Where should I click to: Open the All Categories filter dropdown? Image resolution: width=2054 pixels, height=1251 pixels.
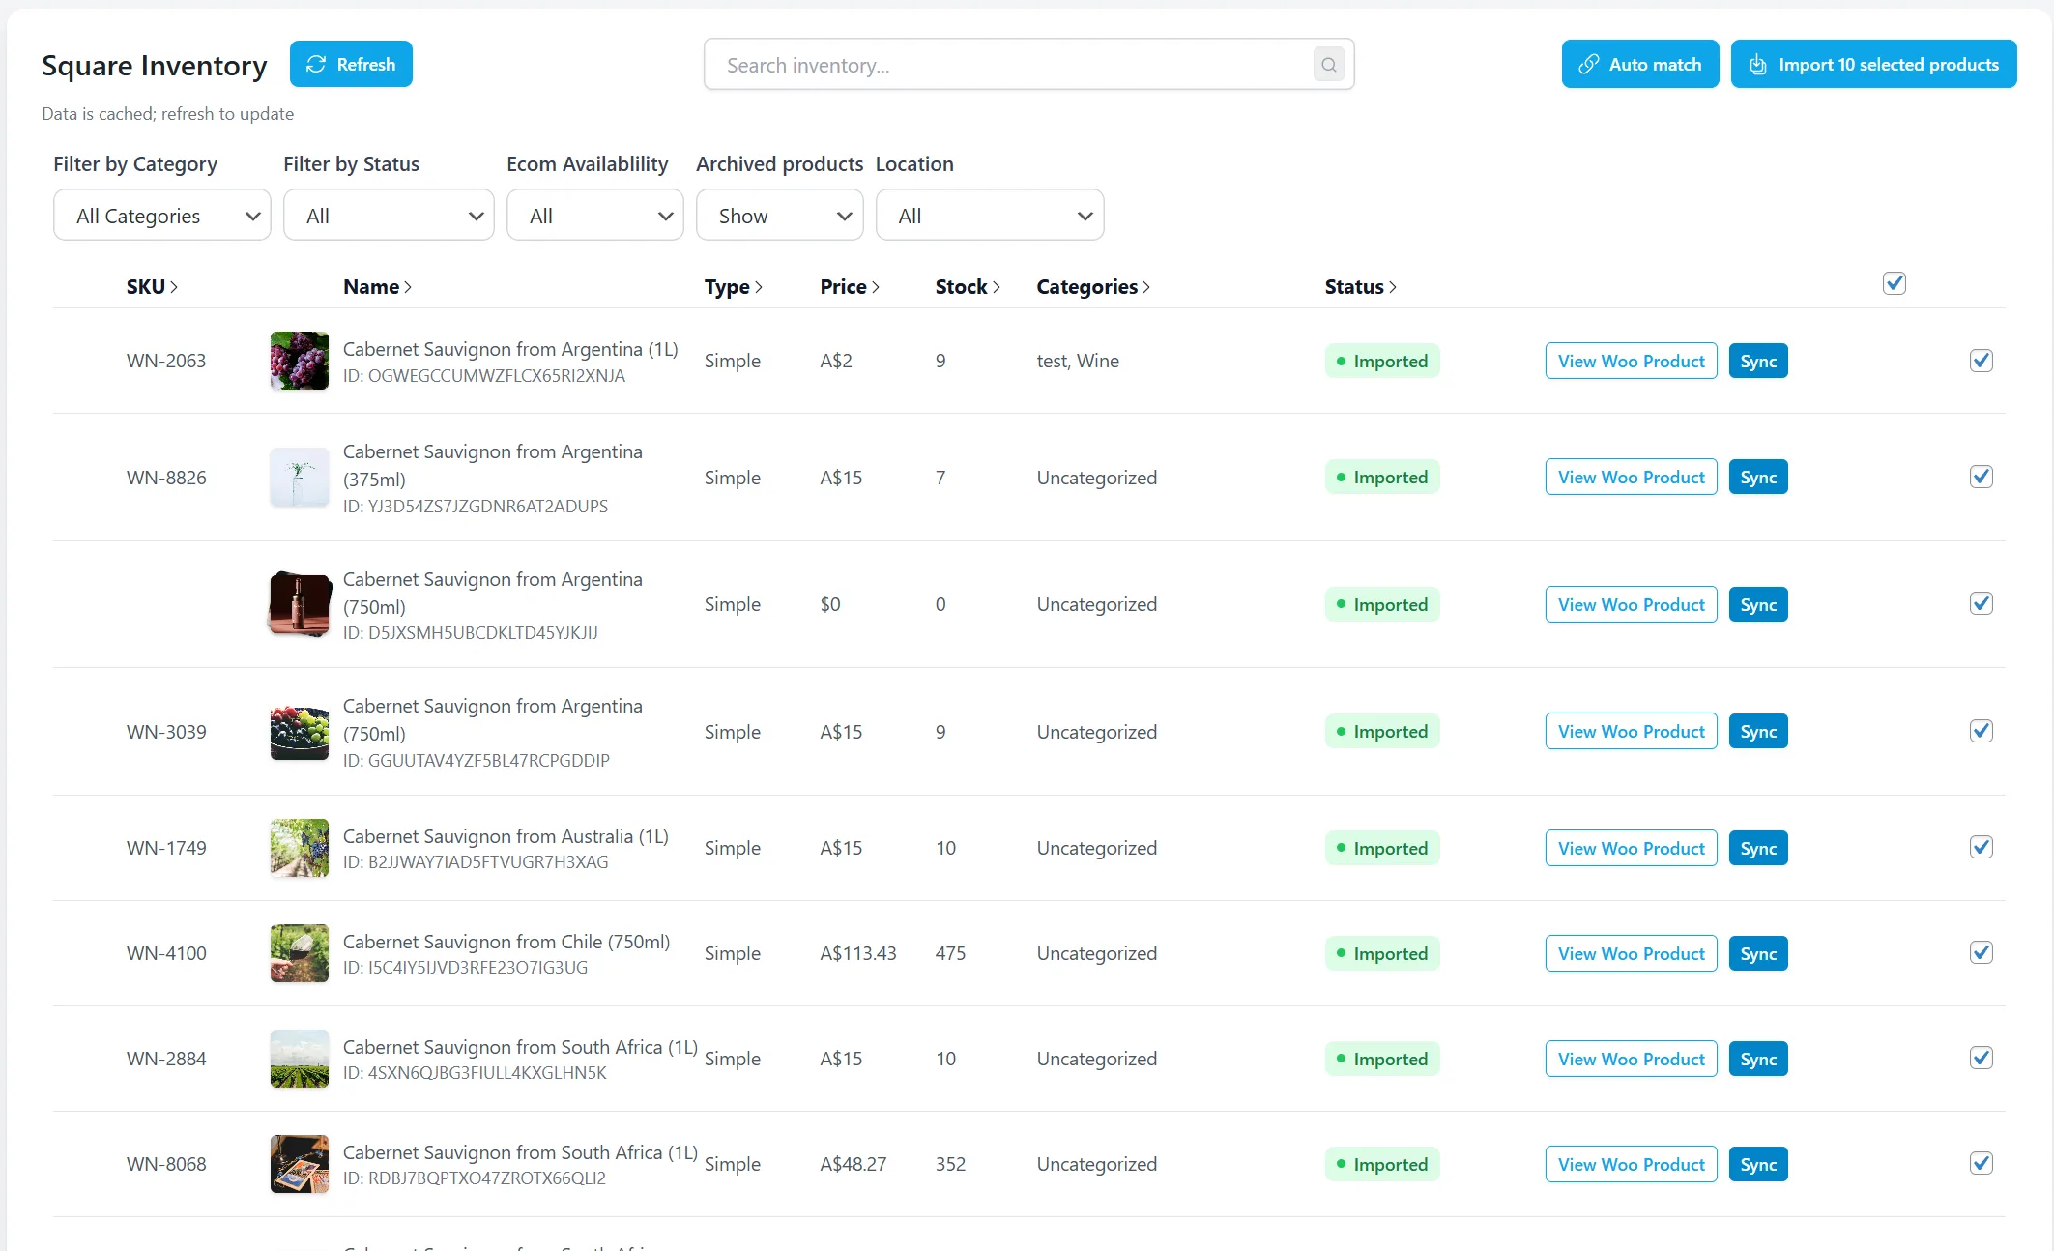click(162, 216)
